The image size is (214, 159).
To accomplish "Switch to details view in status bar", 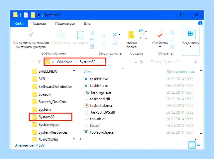I will click(192, 145).
